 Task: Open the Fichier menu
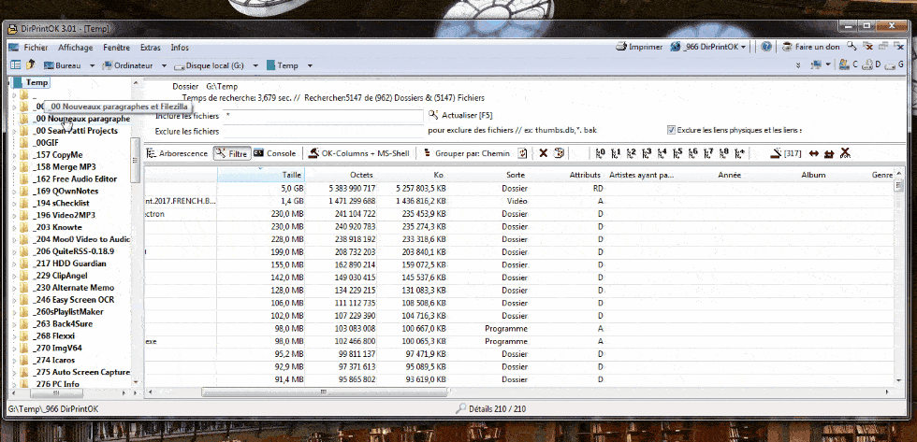pyautogui.click(x=36, y=48)
